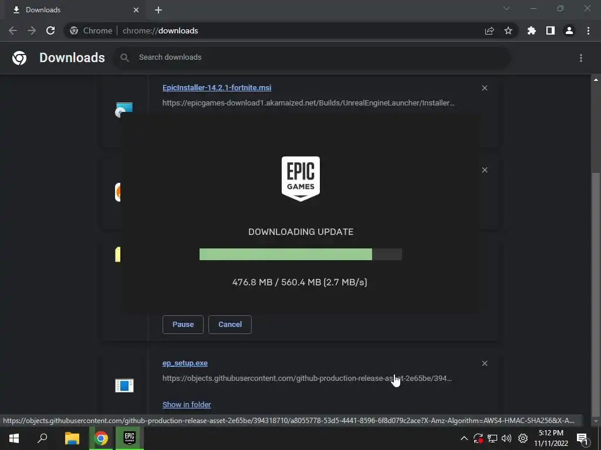Open Chrome's three-dot menu
Screen dimensions: 601x450
click(x=588, y=30)
